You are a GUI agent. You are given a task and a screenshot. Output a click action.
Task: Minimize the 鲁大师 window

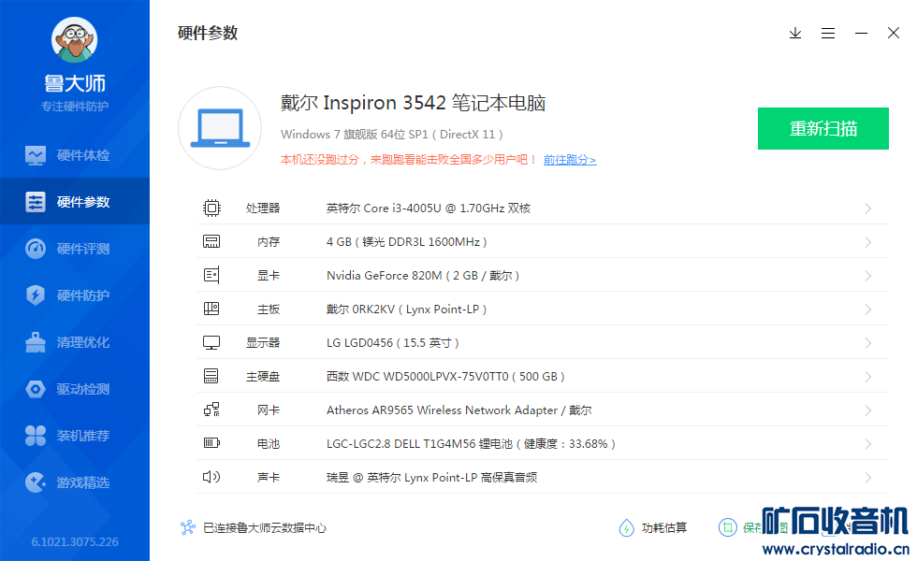click(861, 34)
